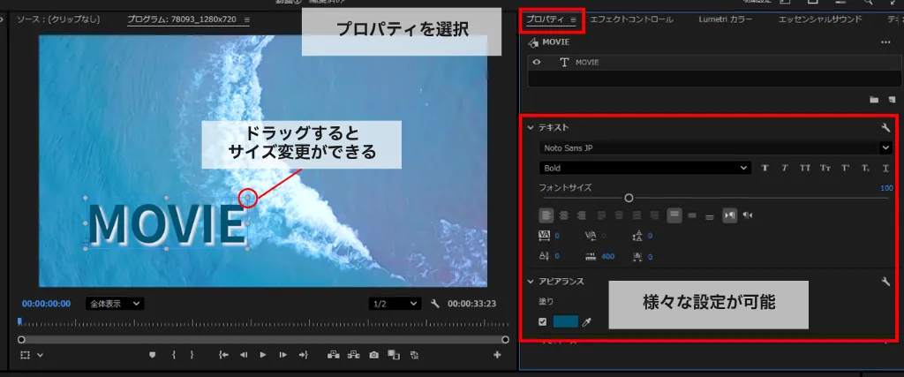Select the MOVIE text layer row
Screen dimensions: 904x377
714,63
